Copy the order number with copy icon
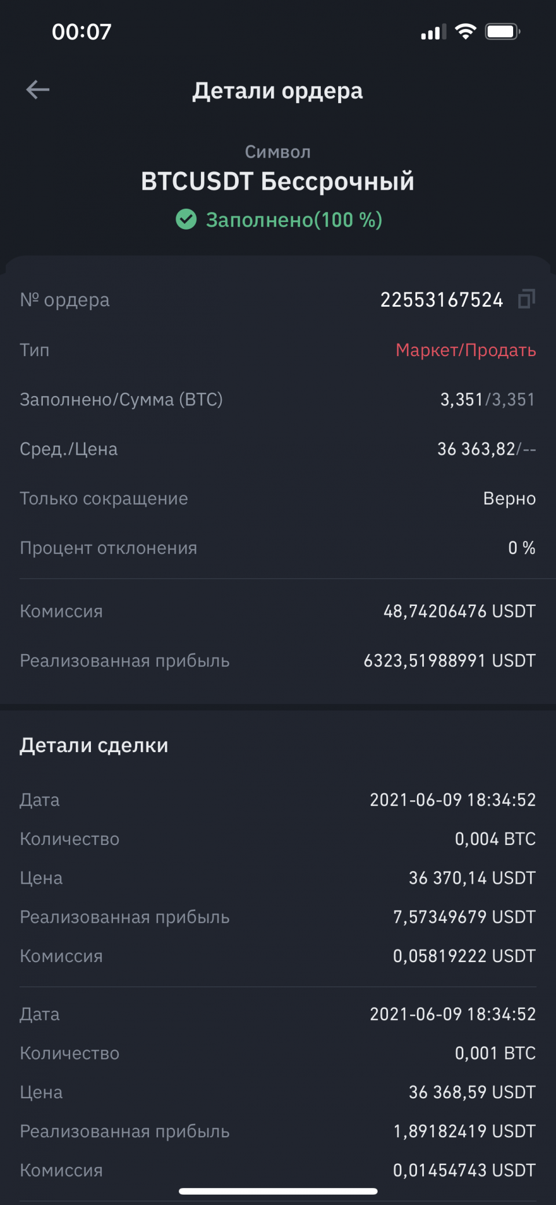Viewport: 556px width, 1205px height. pyautogui.click(x=526, y=299)
